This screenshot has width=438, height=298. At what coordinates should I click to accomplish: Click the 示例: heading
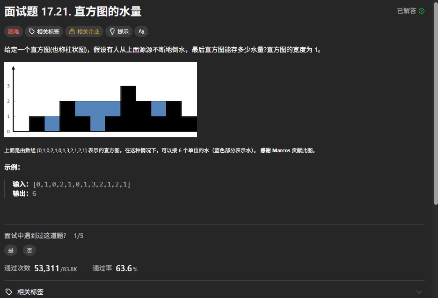(12, 167)
